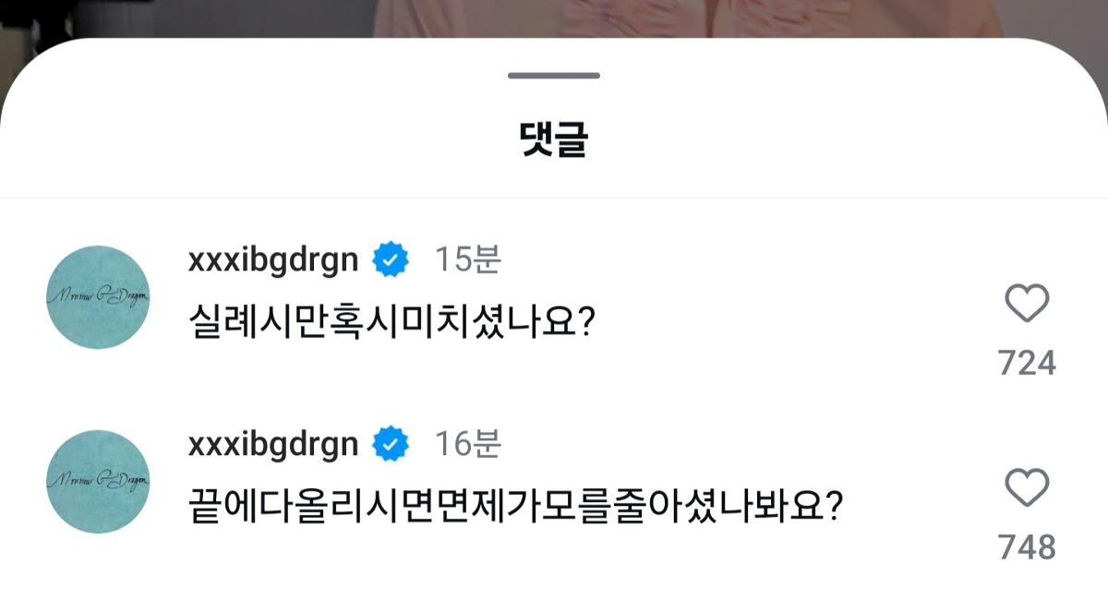This screenshot has height=612, width=1108.
Task: Open xxxibgdrgn profile from the 16분 comment
Action: 273,446
